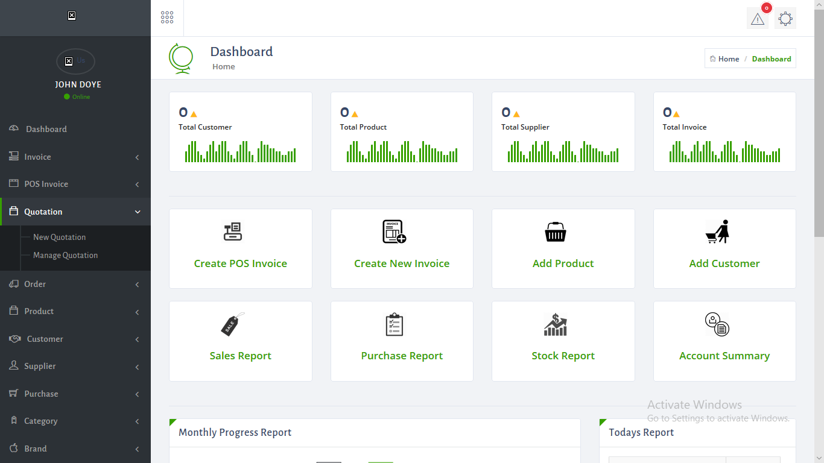Click the page vertical scrollbar
The image size is (824, 463).
(x=819, y=121)
